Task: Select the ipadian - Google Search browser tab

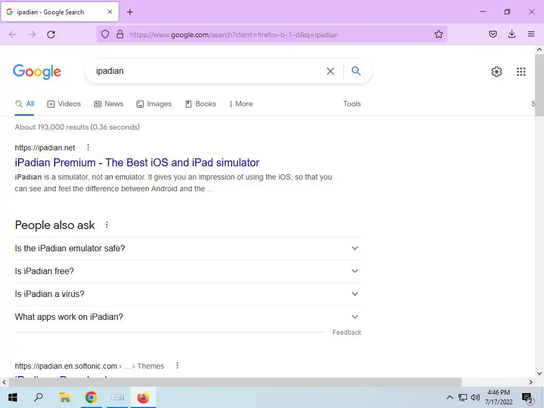Action: 59,12
